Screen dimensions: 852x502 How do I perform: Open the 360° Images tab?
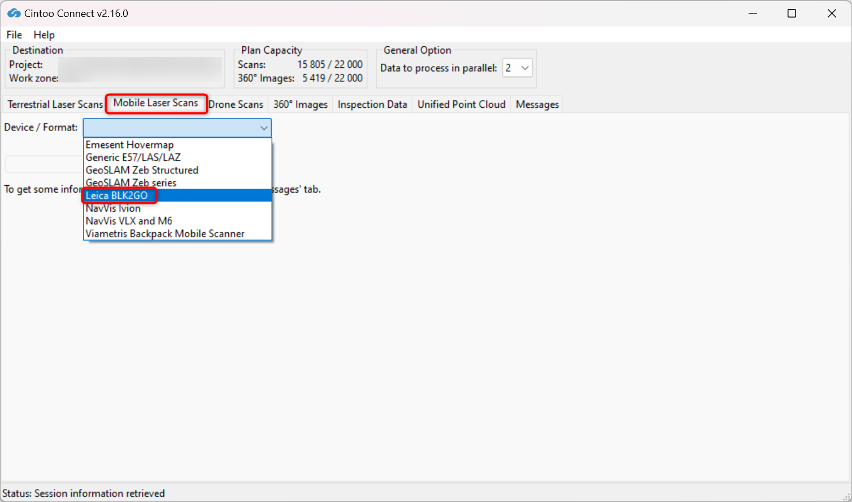[301, 104]
